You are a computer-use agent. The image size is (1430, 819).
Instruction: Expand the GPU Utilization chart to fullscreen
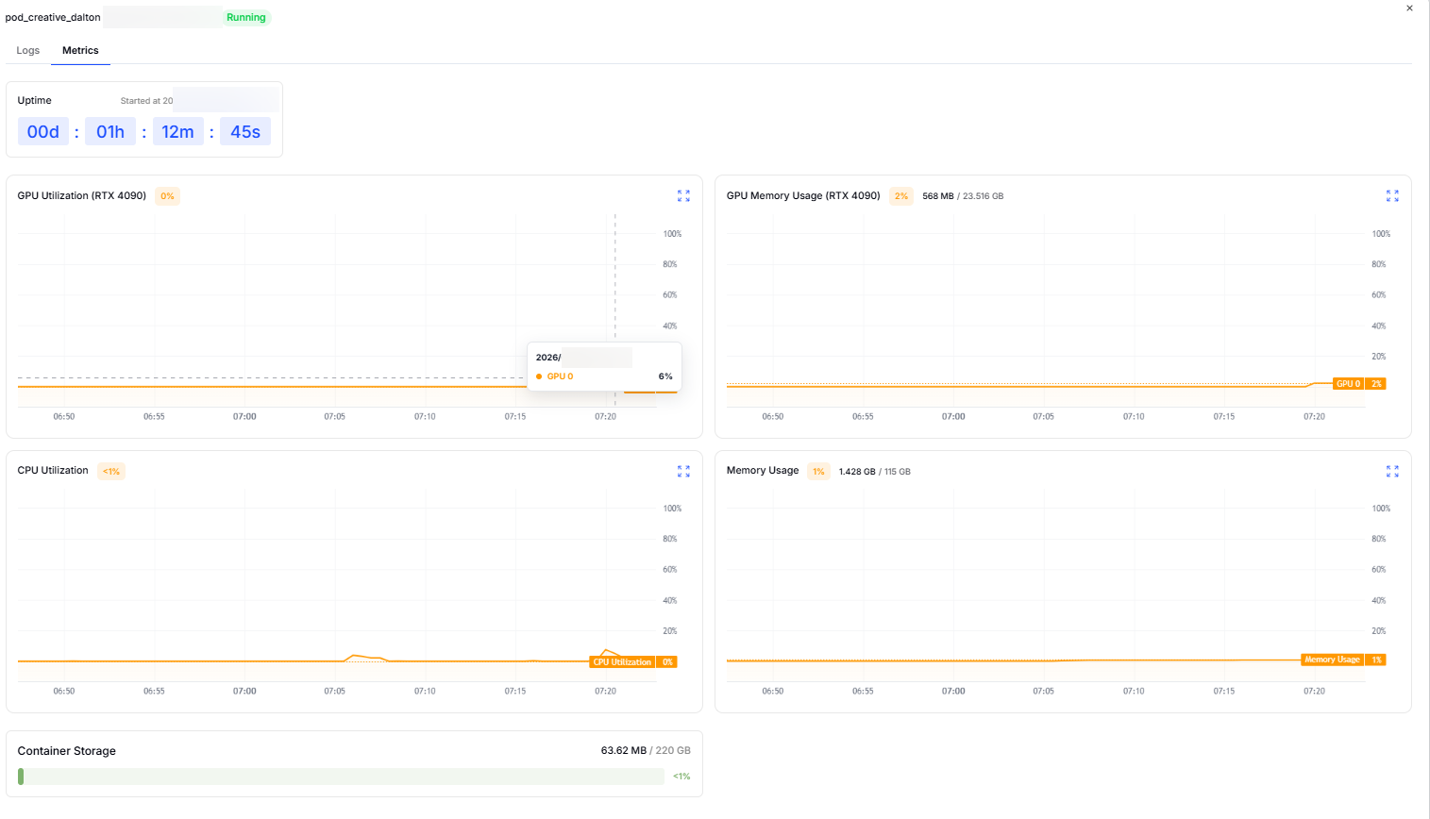coord(683,196)
